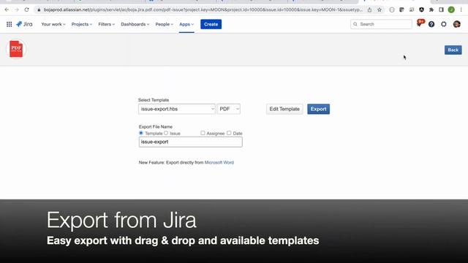The image size is (468, 263).
Task: Click the Export File Name text field
Action: click(190, 142)
